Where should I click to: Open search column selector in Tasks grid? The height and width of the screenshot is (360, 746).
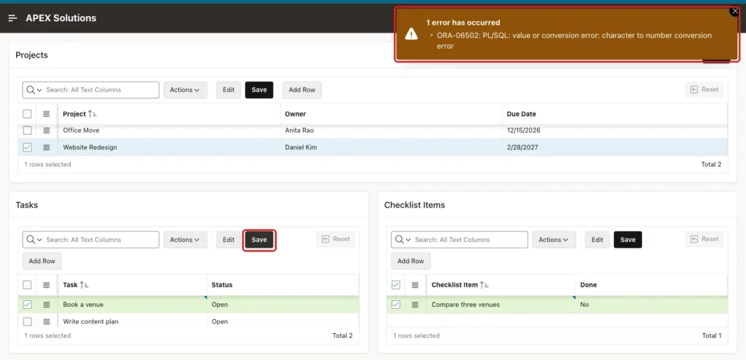pos(34,240)
